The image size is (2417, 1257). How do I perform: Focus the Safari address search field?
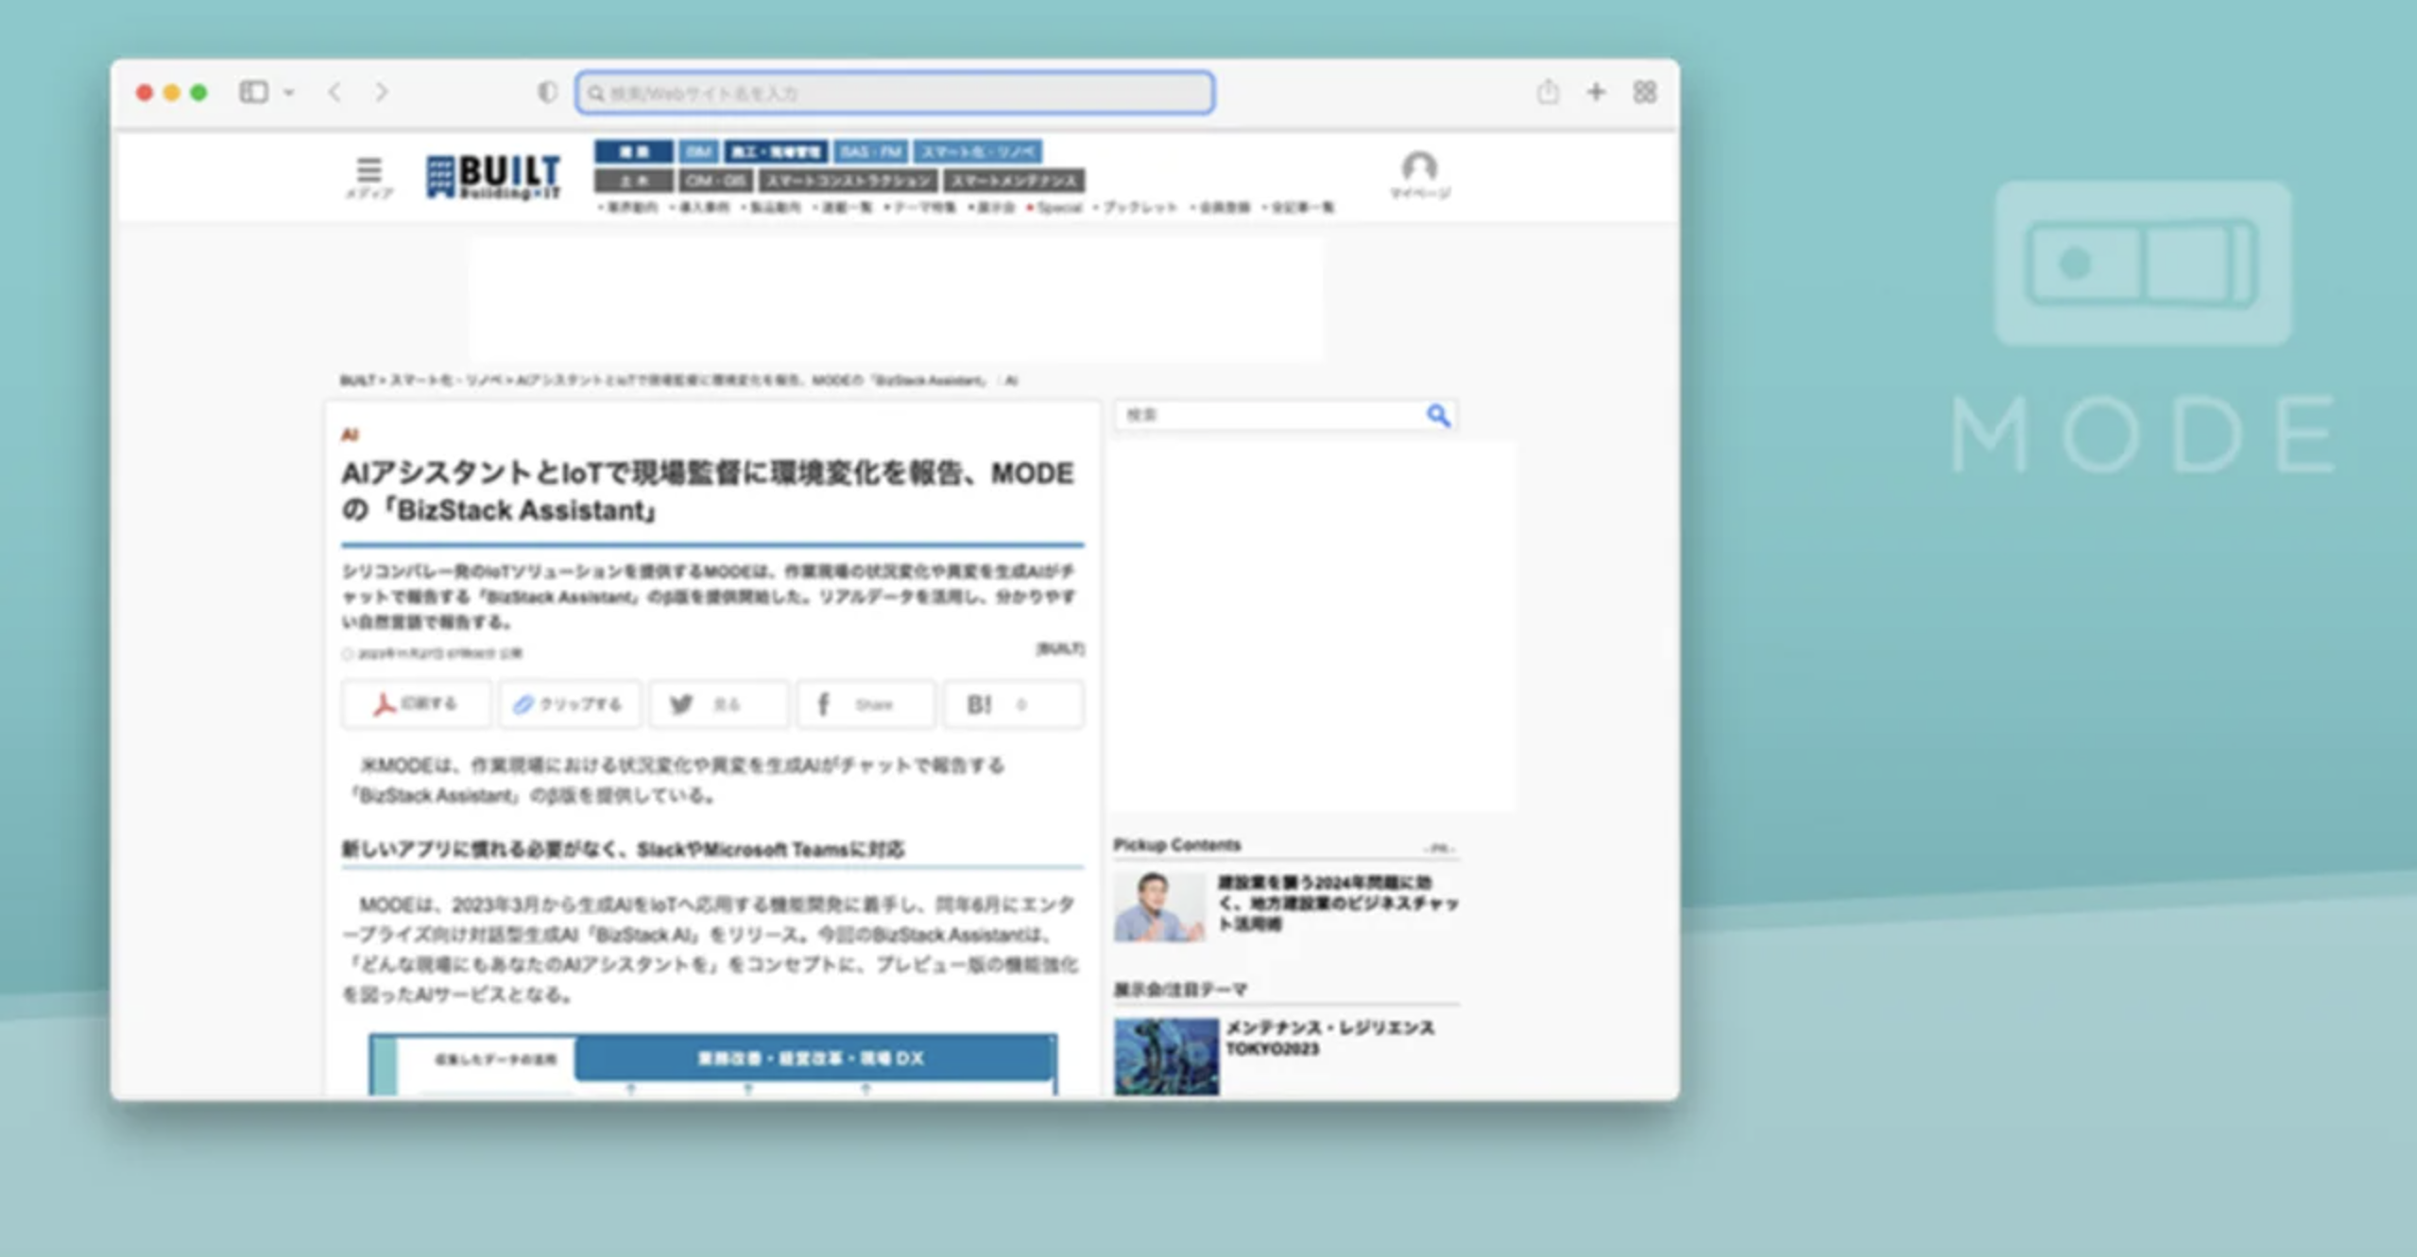point(895,93)
